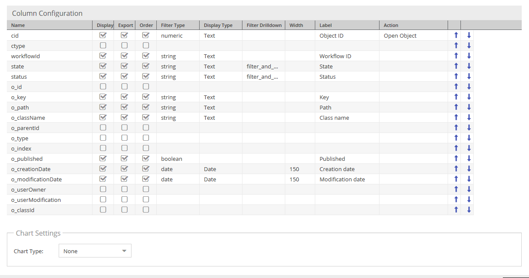Click the Name column header
Image resolution: width=529 pixels, height=278 pixels.
coord(49,25)
